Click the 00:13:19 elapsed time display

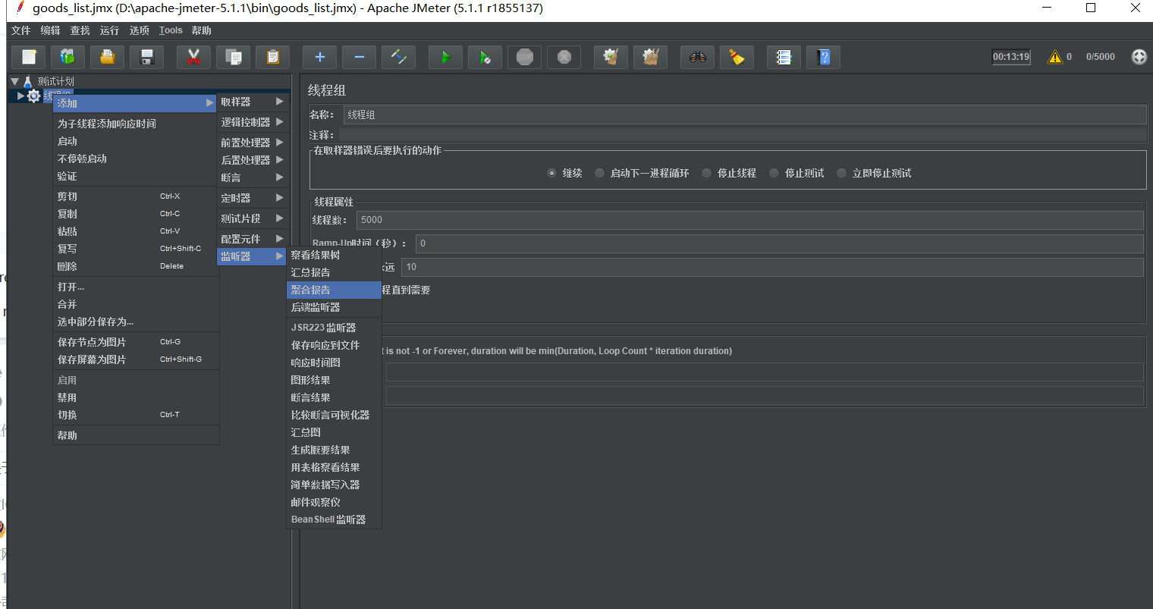[1011, 57]
